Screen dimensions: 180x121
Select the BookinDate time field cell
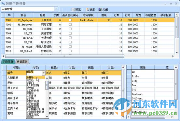tap(88, 20)
